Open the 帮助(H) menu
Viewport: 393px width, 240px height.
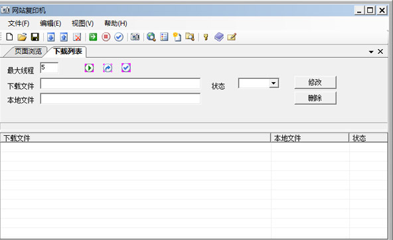pyautogui.click(x=116, y=23)
